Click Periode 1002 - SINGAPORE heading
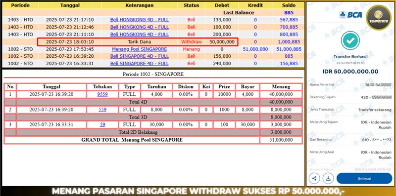Screen dimensions: 396x196 [x=153, y=74]
